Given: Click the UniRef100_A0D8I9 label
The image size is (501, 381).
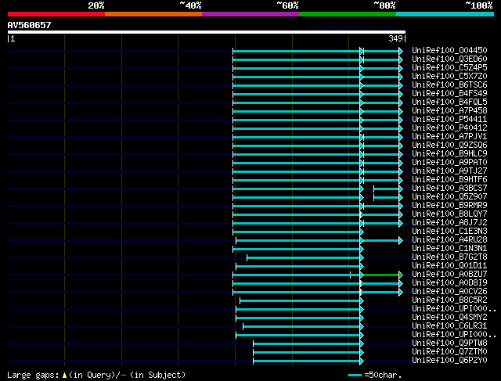Looking at the screenshot, I should [449, 283].
